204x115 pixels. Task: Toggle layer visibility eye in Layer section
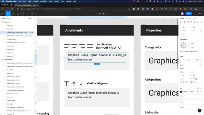(201, 60)
